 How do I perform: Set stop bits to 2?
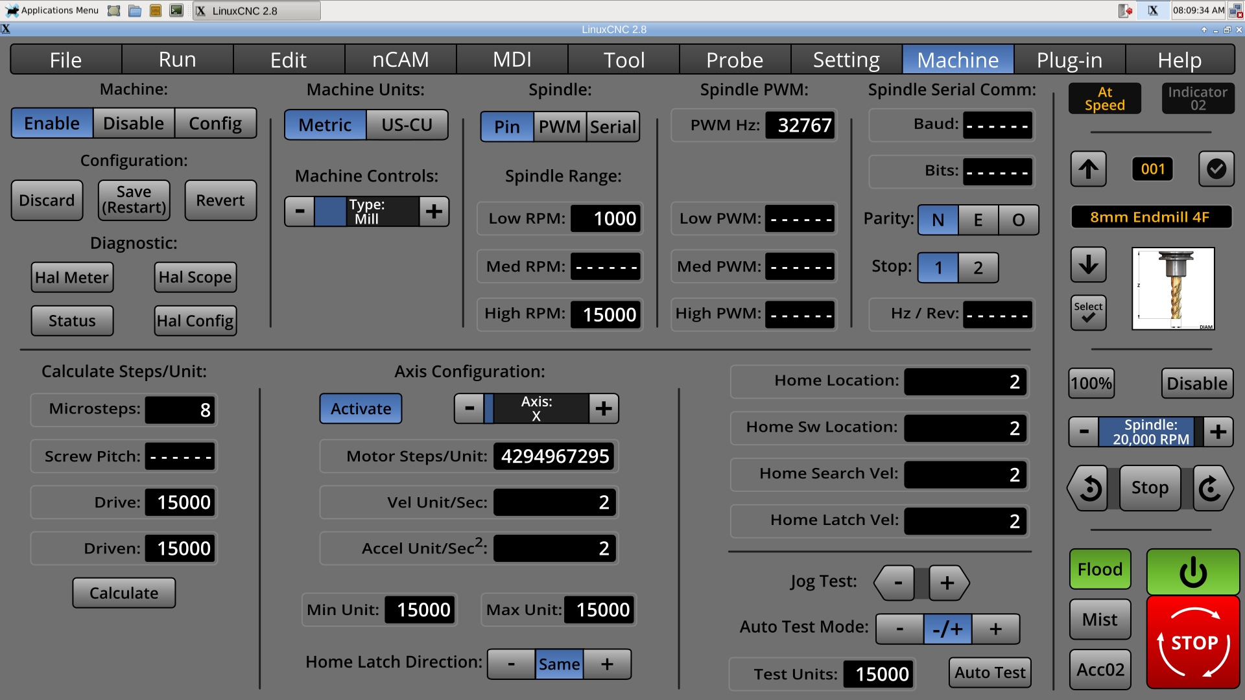(x=978, y=267)
